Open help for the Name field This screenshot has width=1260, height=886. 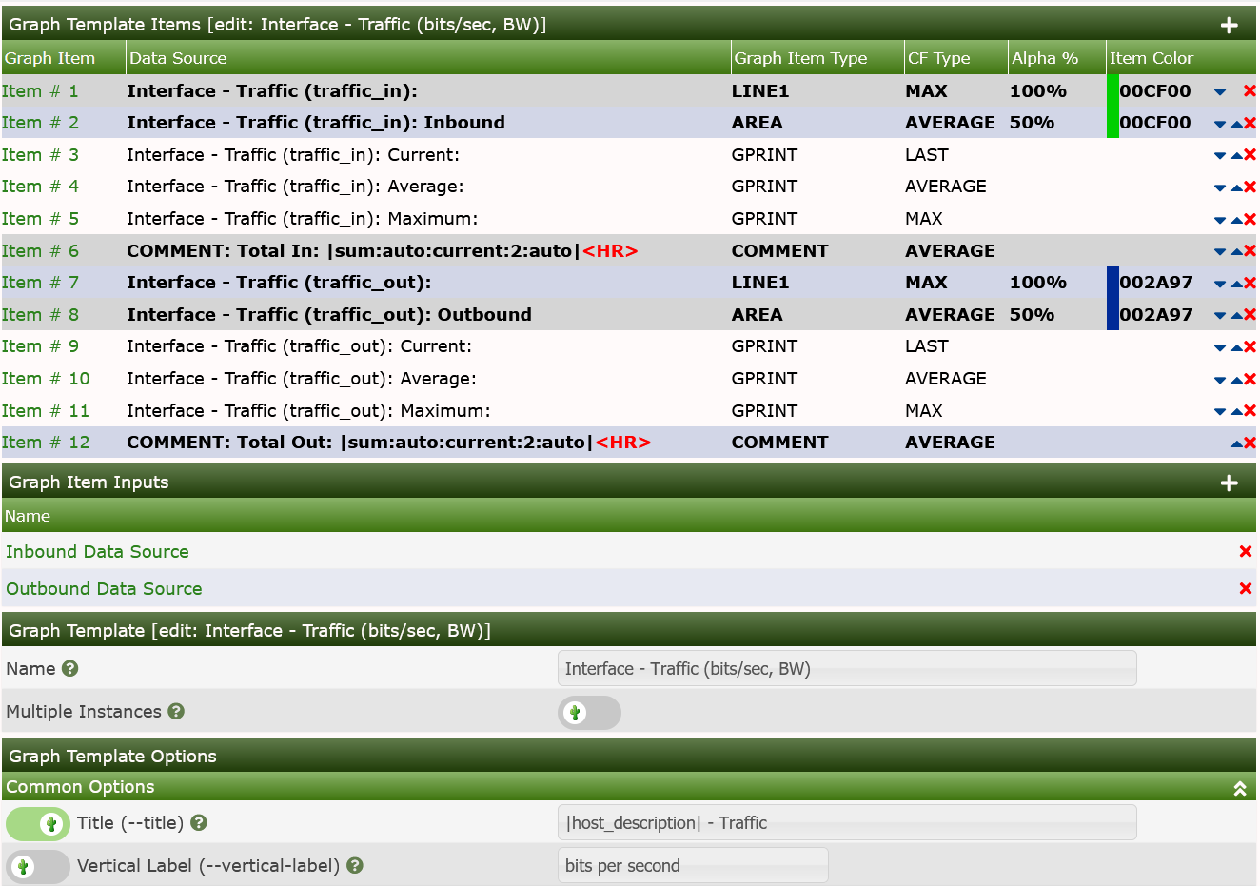tap(69, 669)
